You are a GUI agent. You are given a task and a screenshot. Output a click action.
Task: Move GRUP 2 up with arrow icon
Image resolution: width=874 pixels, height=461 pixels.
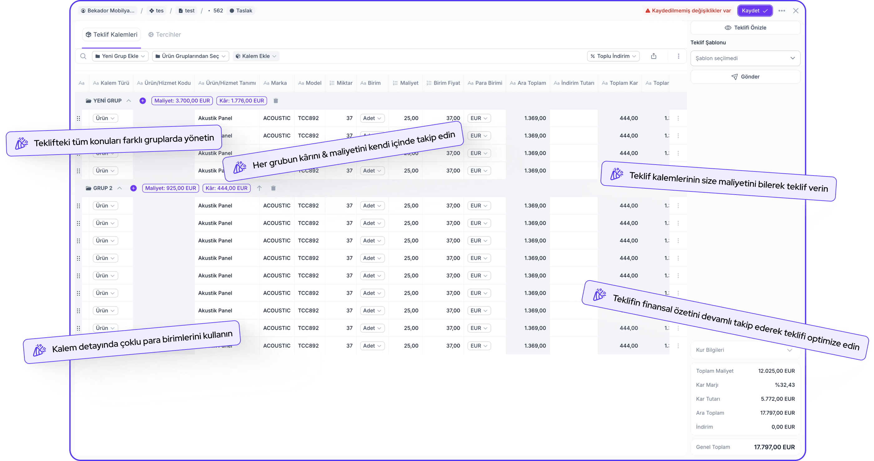coord(259,188)
